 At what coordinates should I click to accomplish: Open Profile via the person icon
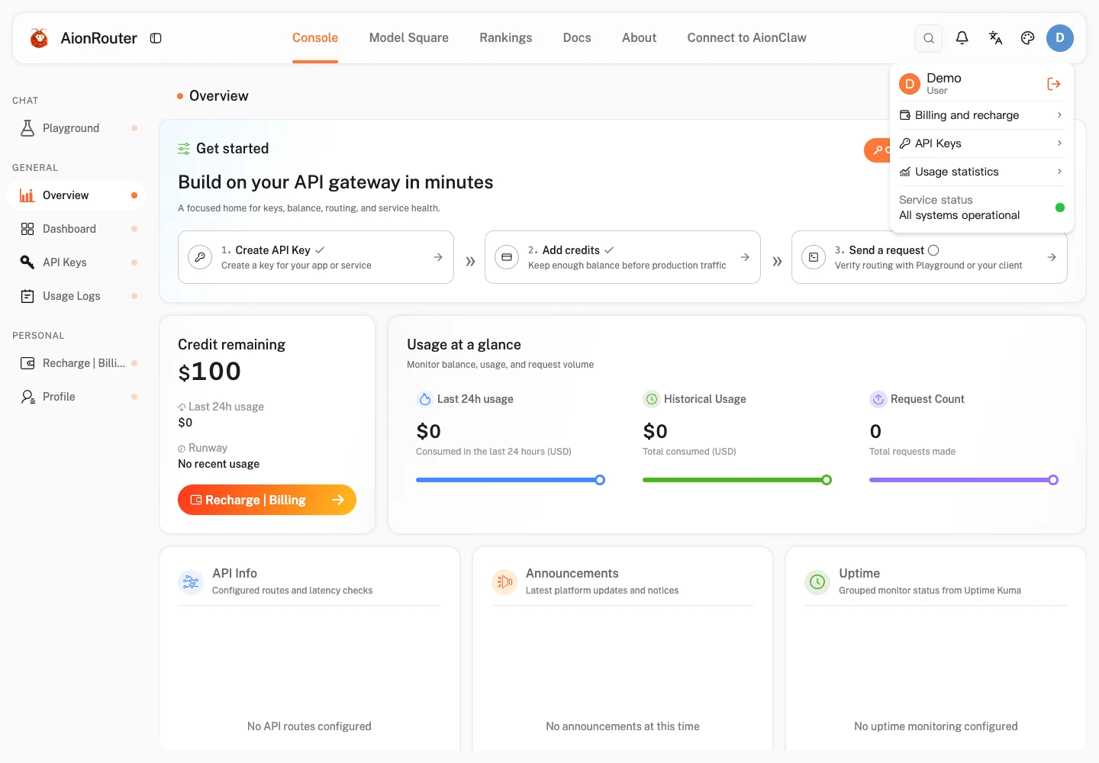click(27, 397)
